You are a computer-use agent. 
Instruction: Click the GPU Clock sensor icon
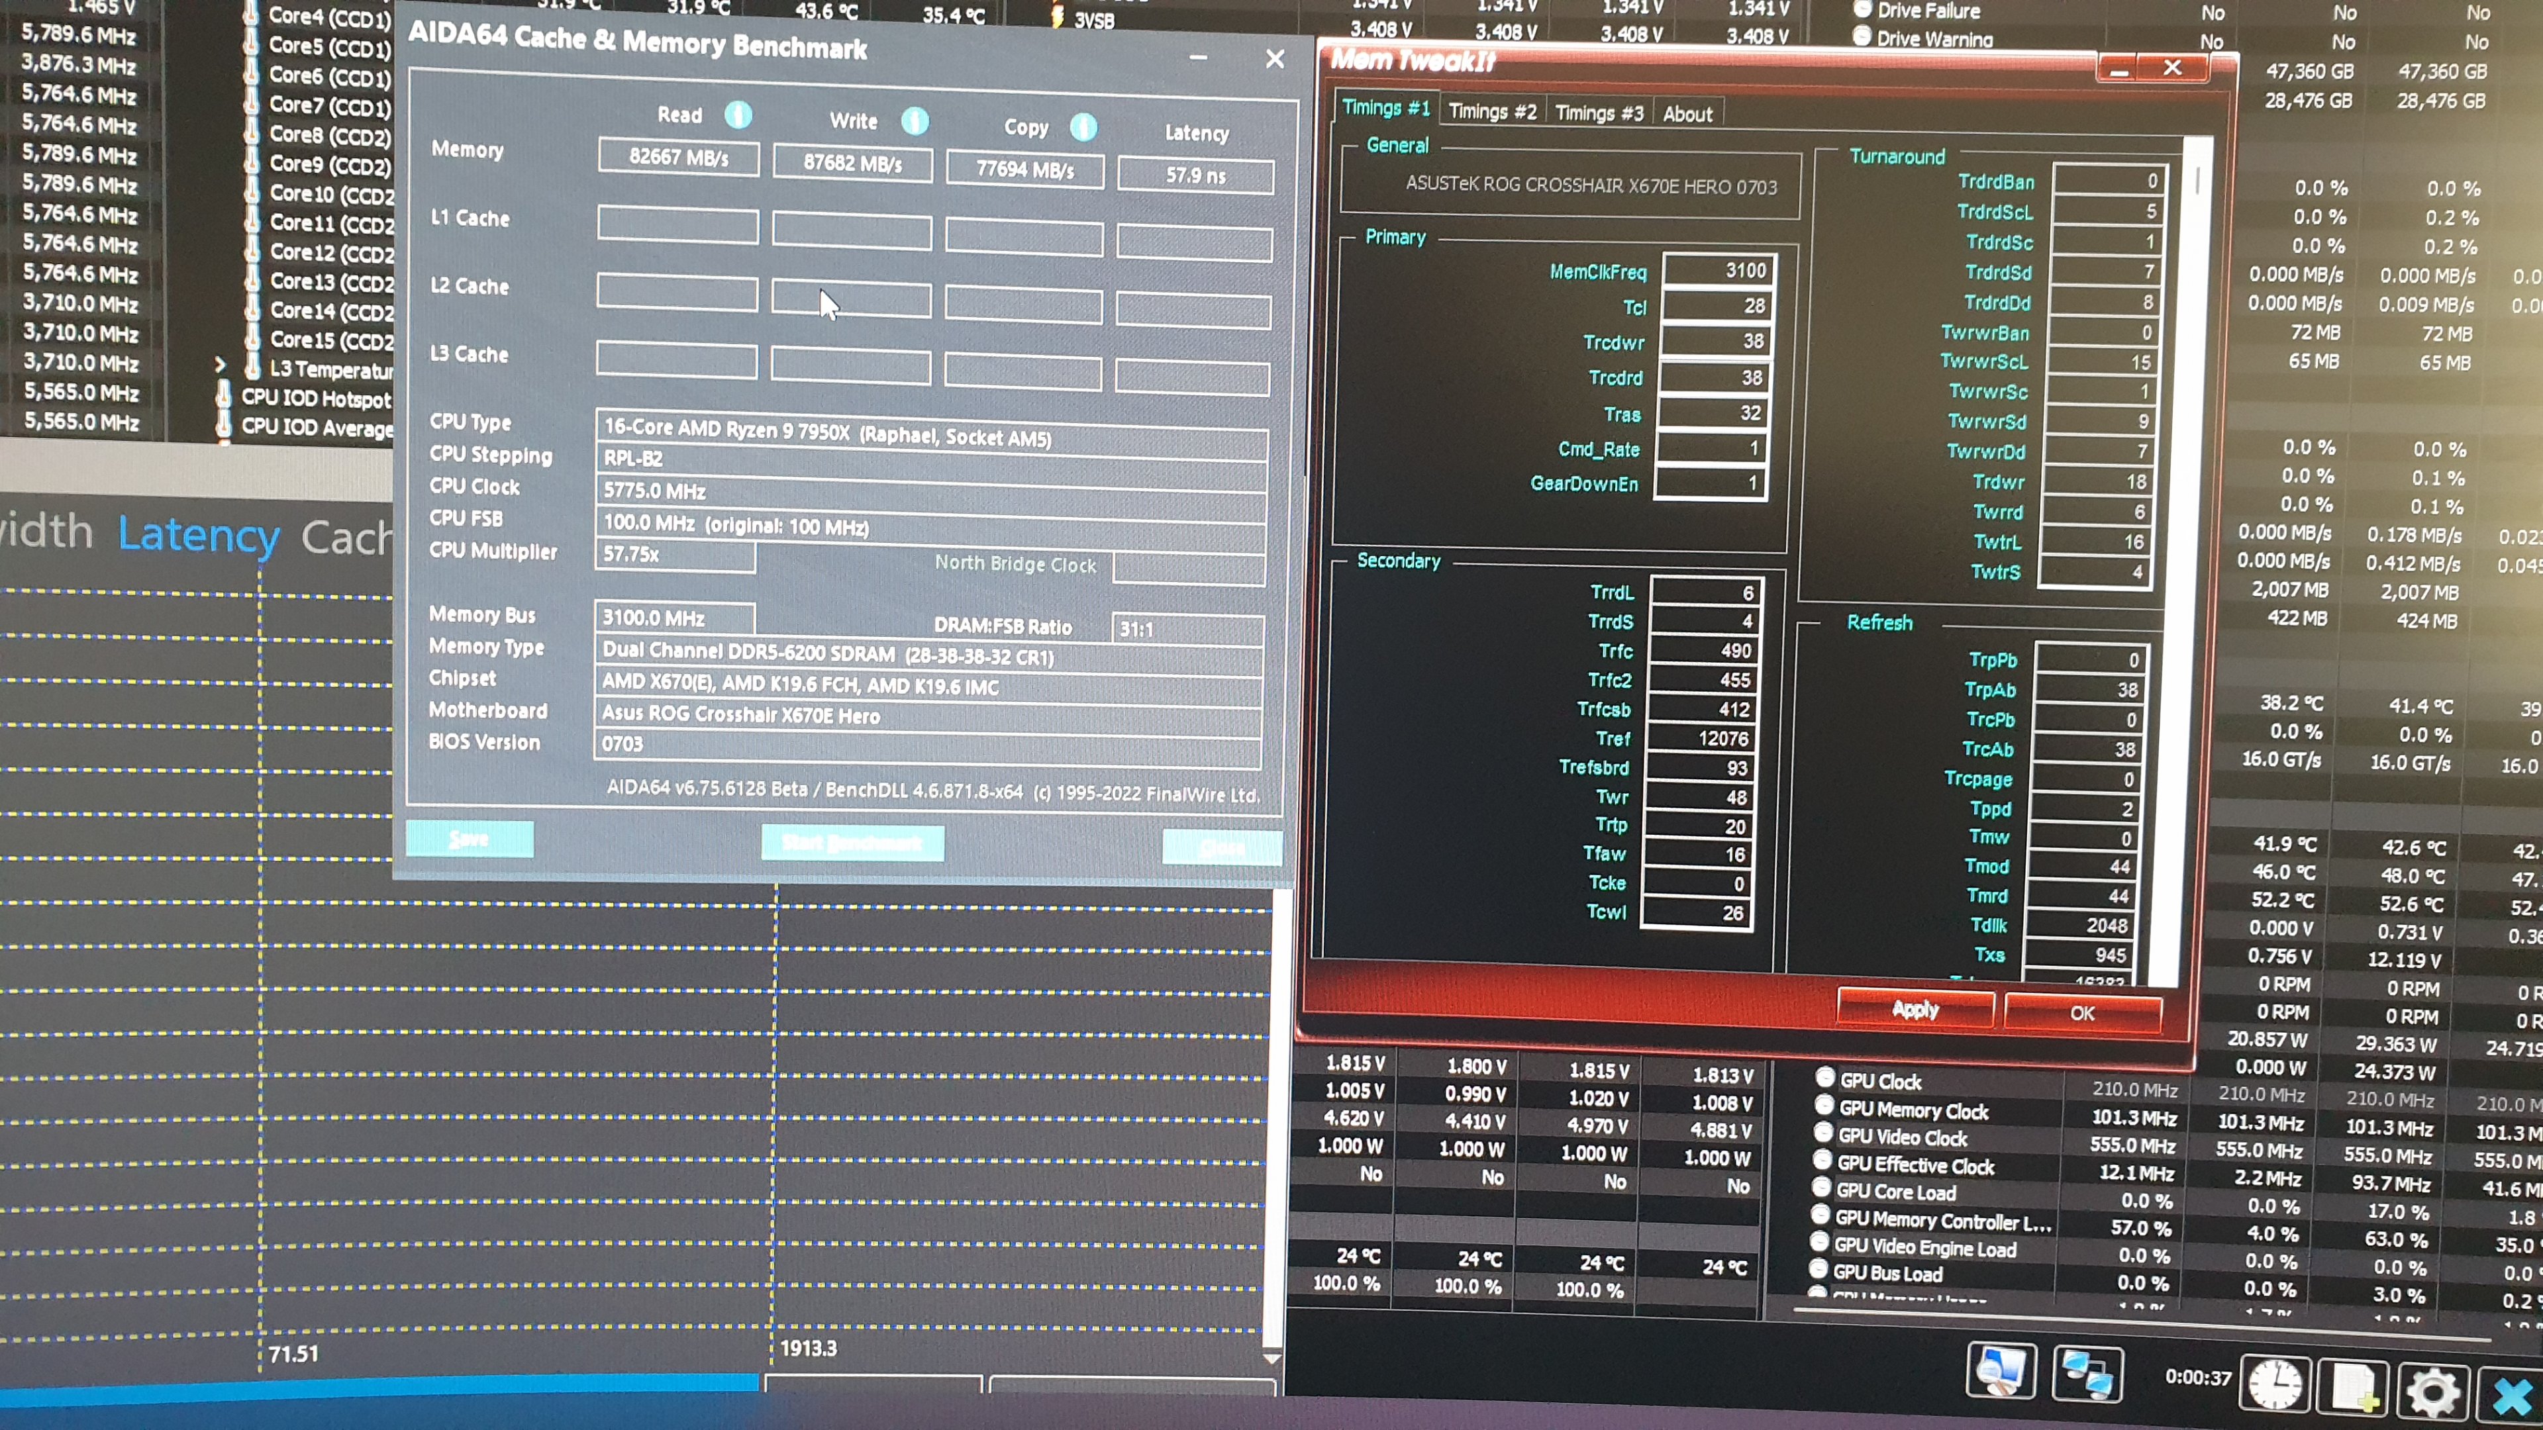[x=1824, y=1076]
